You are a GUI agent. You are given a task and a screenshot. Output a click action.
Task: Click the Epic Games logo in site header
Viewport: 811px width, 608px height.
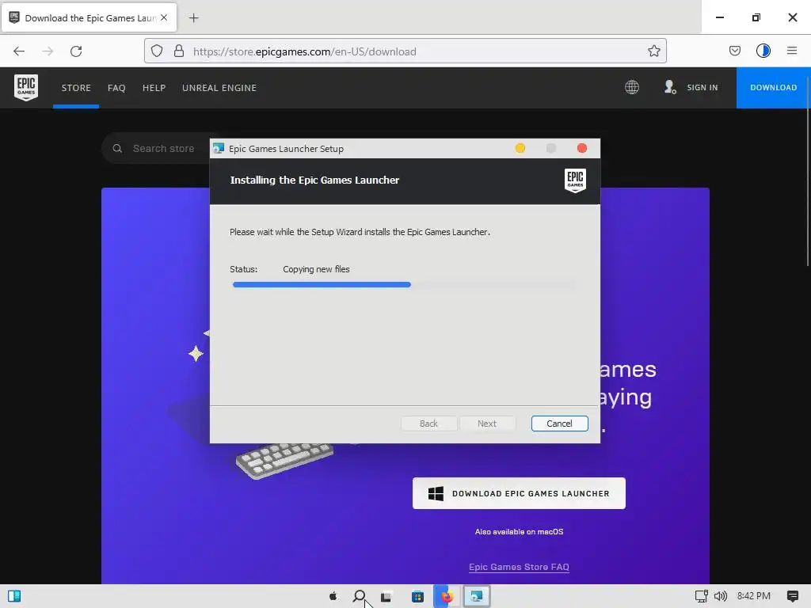26,87
